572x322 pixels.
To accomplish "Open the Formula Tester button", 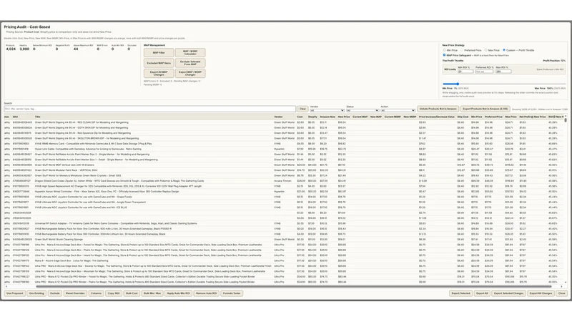I will pyautogui.click(x=232, y=293).
